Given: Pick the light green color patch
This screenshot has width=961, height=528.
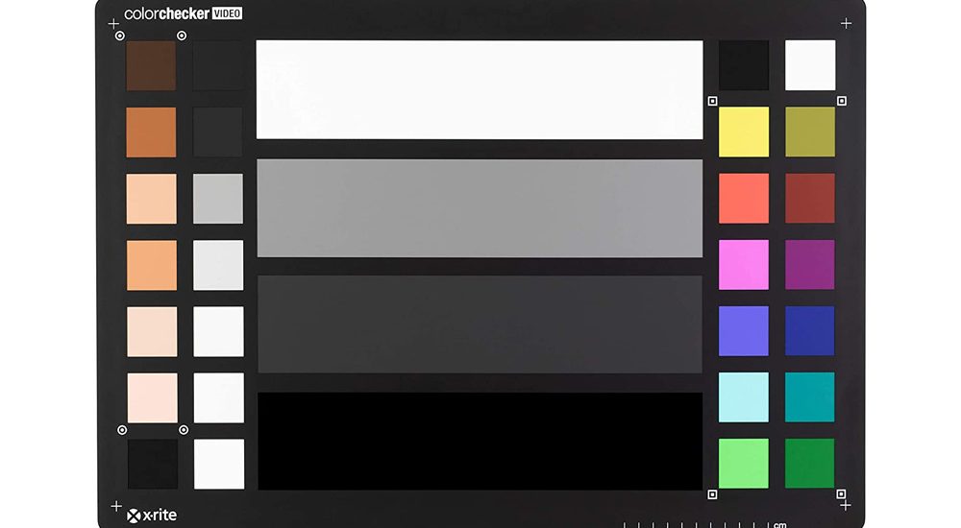Looking at the screenshot, I should [x=744, y=463].
